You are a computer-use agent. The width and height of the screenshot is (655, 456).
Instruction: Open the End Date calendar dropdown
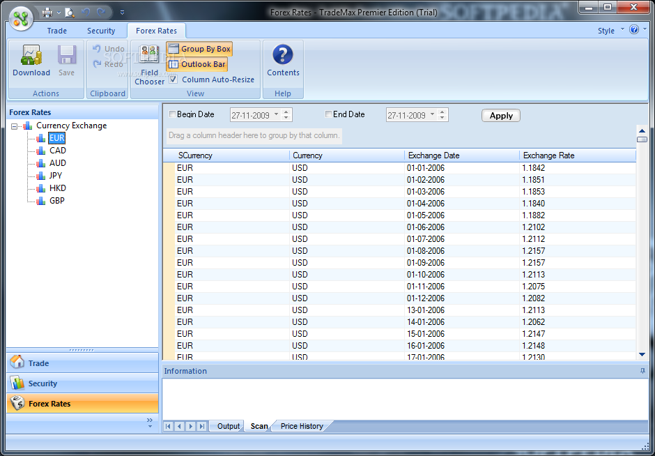click(x=432, y=114)
